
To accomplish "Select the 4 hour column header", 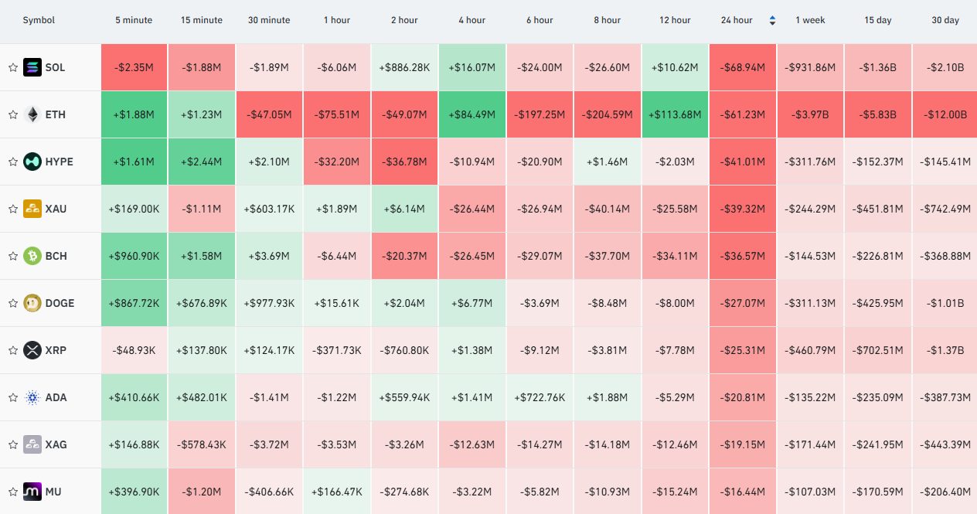I will click(x=472, y=20).
